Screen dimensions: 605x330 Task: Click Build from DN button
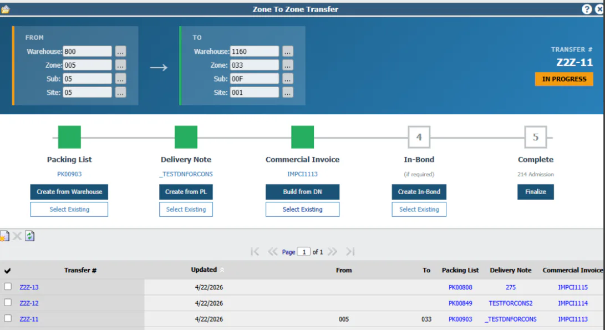303,192
